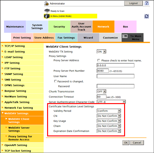Click the help question mark icon

click(x=147, y=3)
